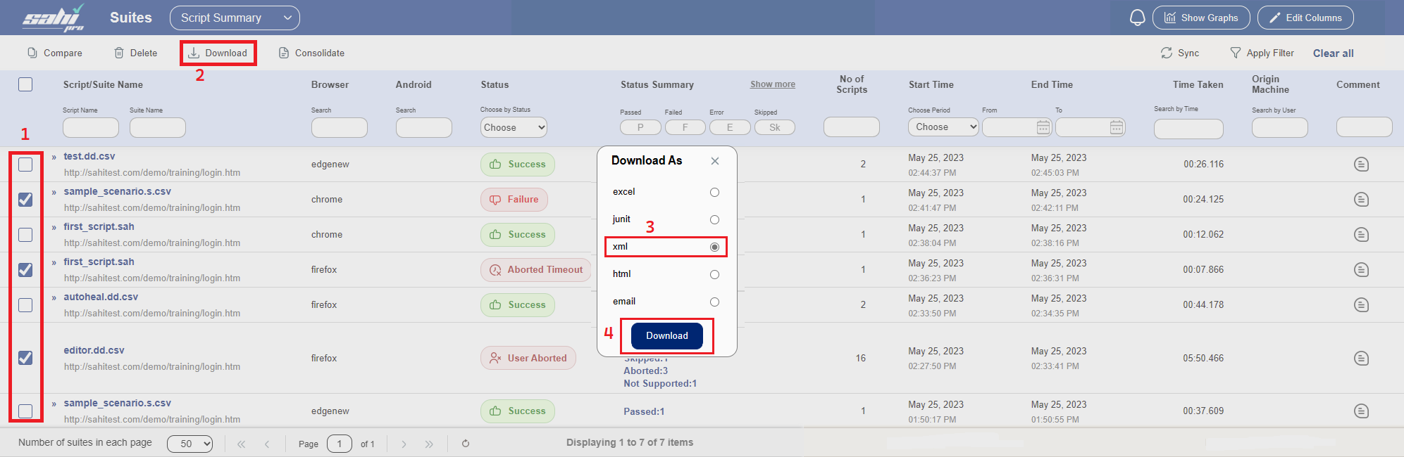The width and height of the screenshot is (1404, 457).
Task: Open suites-per-page dropdown showing 50
Action: pos(190,444)
